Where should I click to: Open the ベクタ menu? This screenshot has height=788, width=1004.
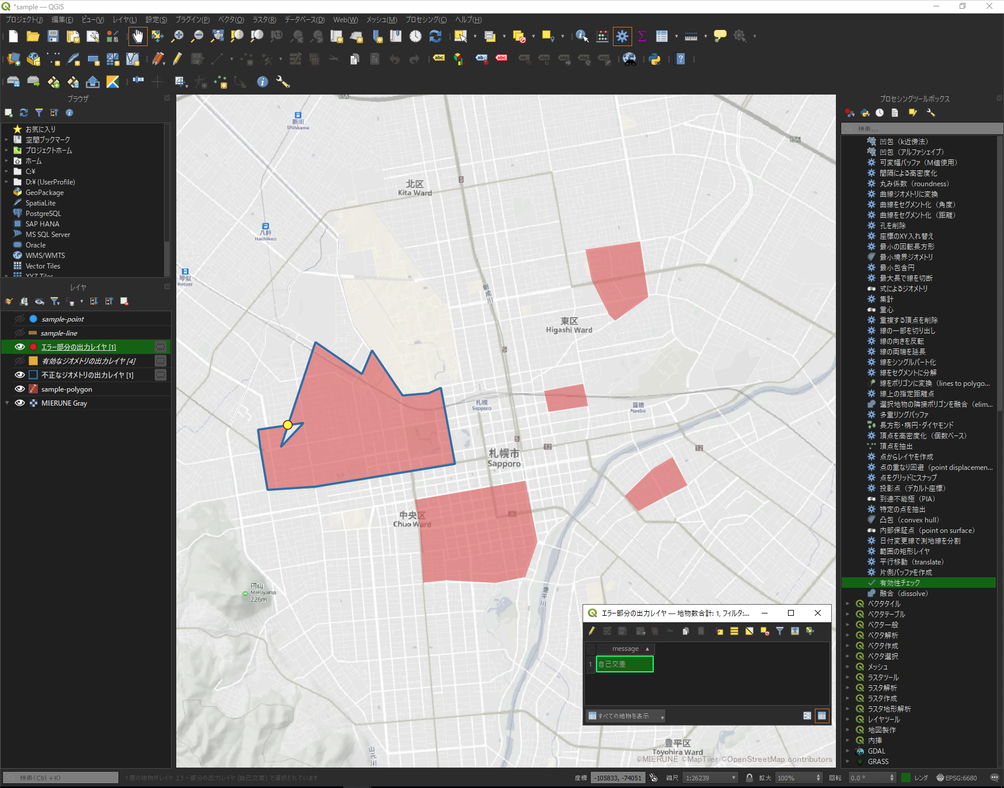[231, 19]
